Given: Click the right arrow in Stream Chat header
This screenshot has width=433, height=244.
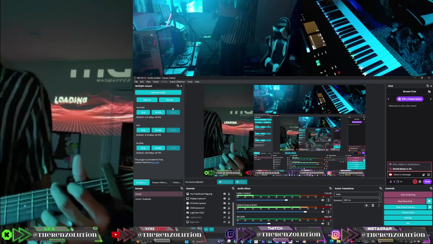Looking at the screenshot, I should [x=431, y=99].
